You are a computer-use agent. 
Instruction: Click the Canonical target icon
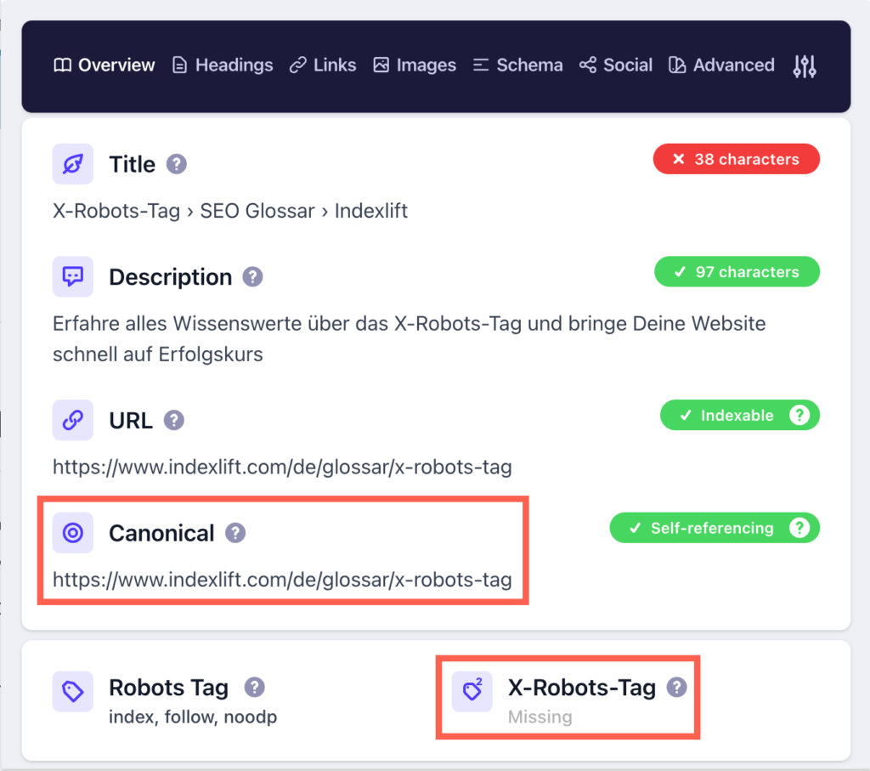tap(72, 533)
